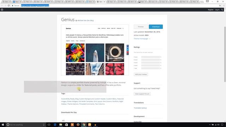The image size is (226, 127).
Task: Click the Custom Background tag
Action: [x=86, y=99]
